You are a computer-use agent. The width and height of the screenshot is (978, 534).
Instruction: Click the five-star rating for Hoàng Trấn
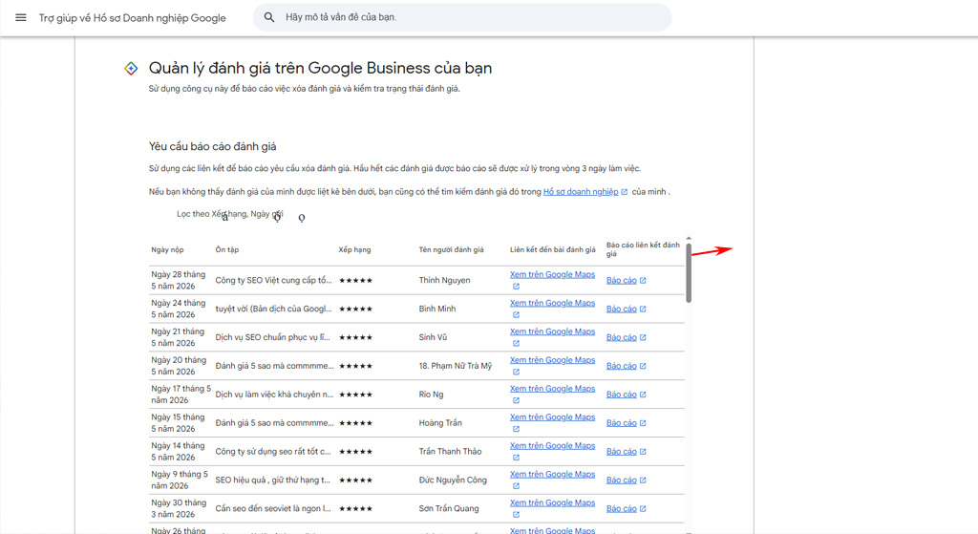(355, 423)
